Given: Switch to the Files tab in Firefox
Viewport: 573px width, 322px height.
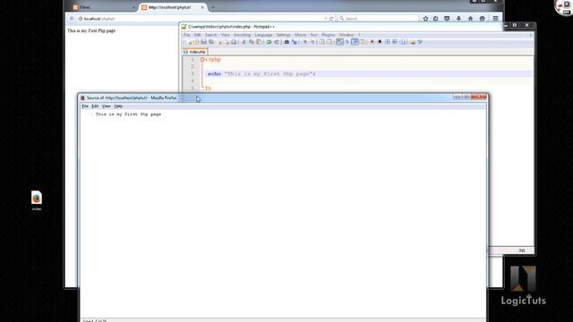Looking at the screenshot, I should tap(102, 7).
